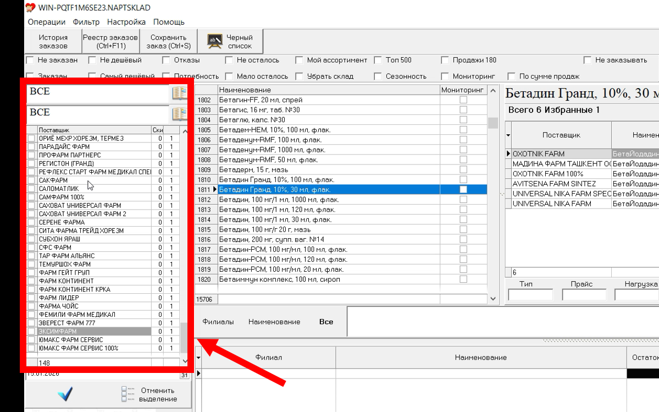Click the Прайс input field
Image resolution: width=659 pixels, height=412 pixels.
[x=584, y=295]
